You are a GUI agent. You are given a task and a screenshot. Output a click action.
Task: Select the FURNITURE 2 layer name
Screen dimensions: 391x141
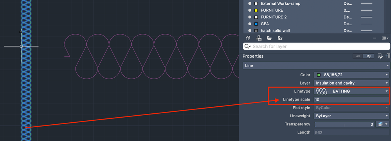(274, 17)
